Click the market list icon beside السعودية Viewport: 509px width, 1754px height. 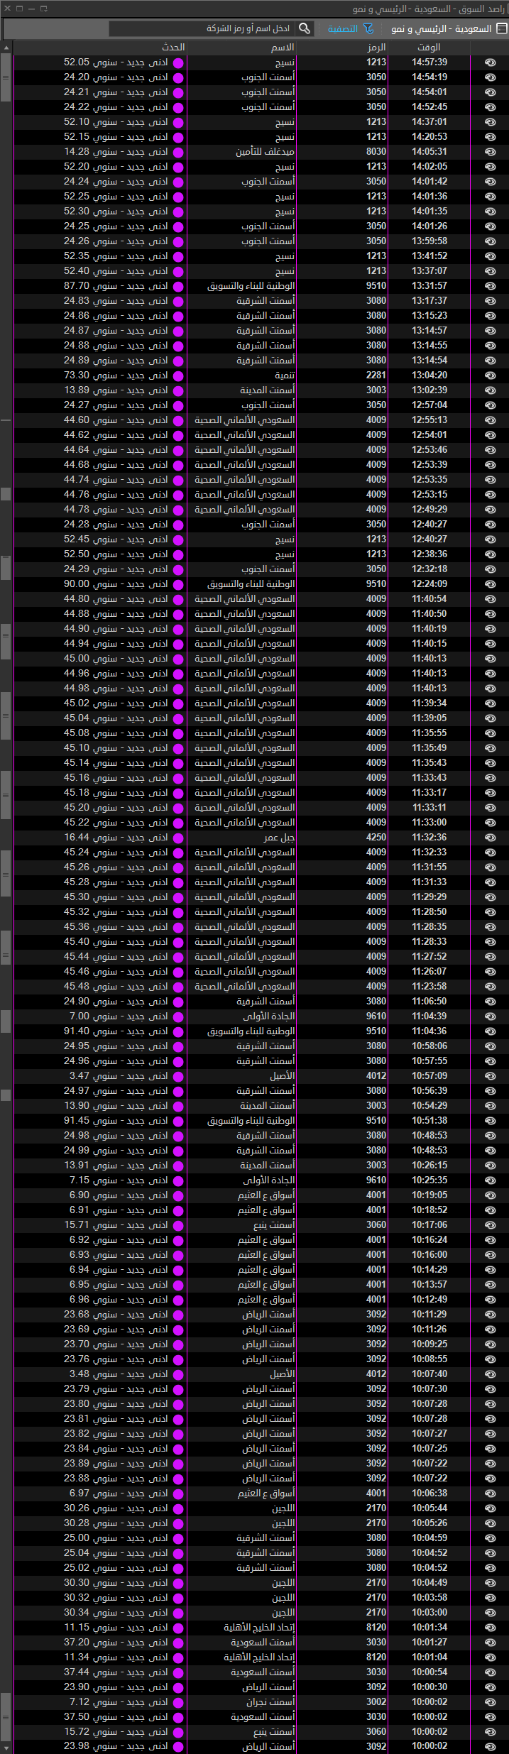pyautogui.click(x=501, y=28)
